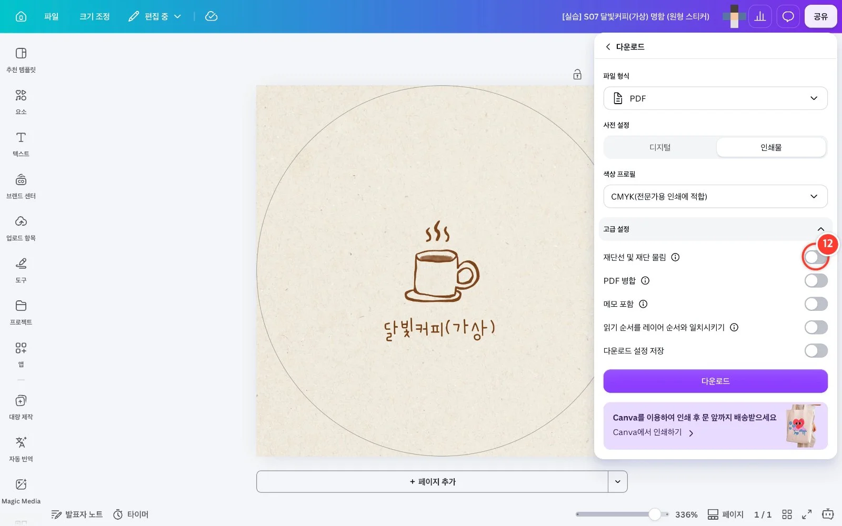The height and width of the screenshot is (526, 842).
Task: Click the page lock icon above canvas
Action: 577,75
